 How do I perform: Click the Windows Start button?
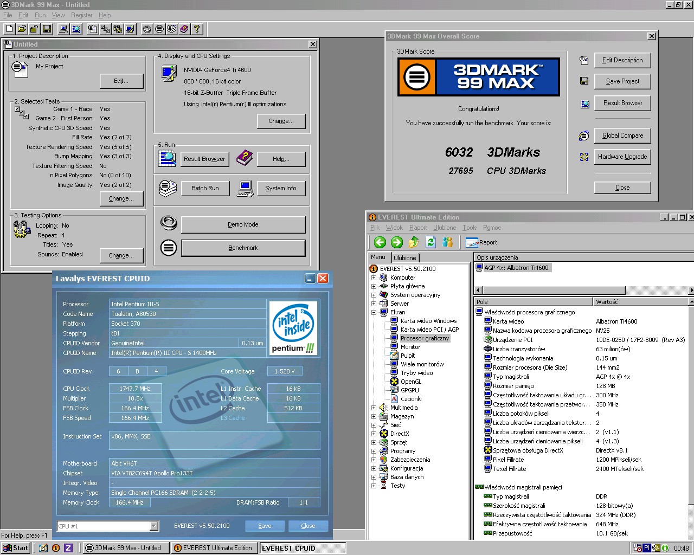tap(16, 548)
